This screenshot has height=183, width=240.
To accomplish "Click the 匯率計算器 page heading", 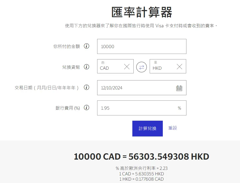I will pos(142,12).
